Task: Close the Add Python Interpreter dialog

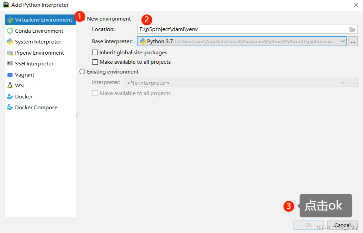Action: click(356, 5)
